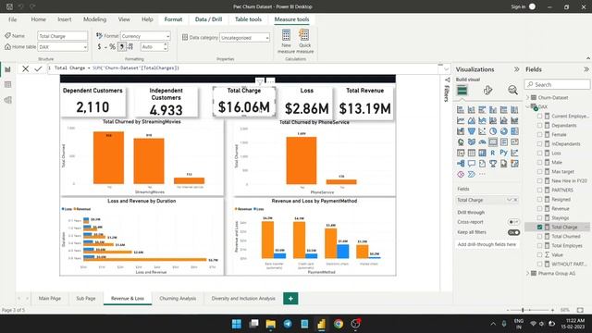592x333 pixels.
Task: Choose the pie chart visual
Action: [493, 131]
